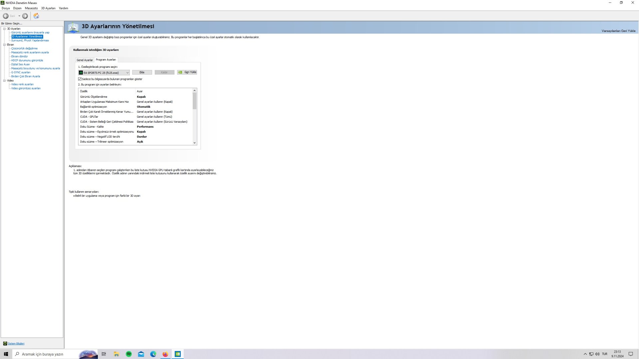Collapse the Video tree node
639x359 pixels.
4,80
